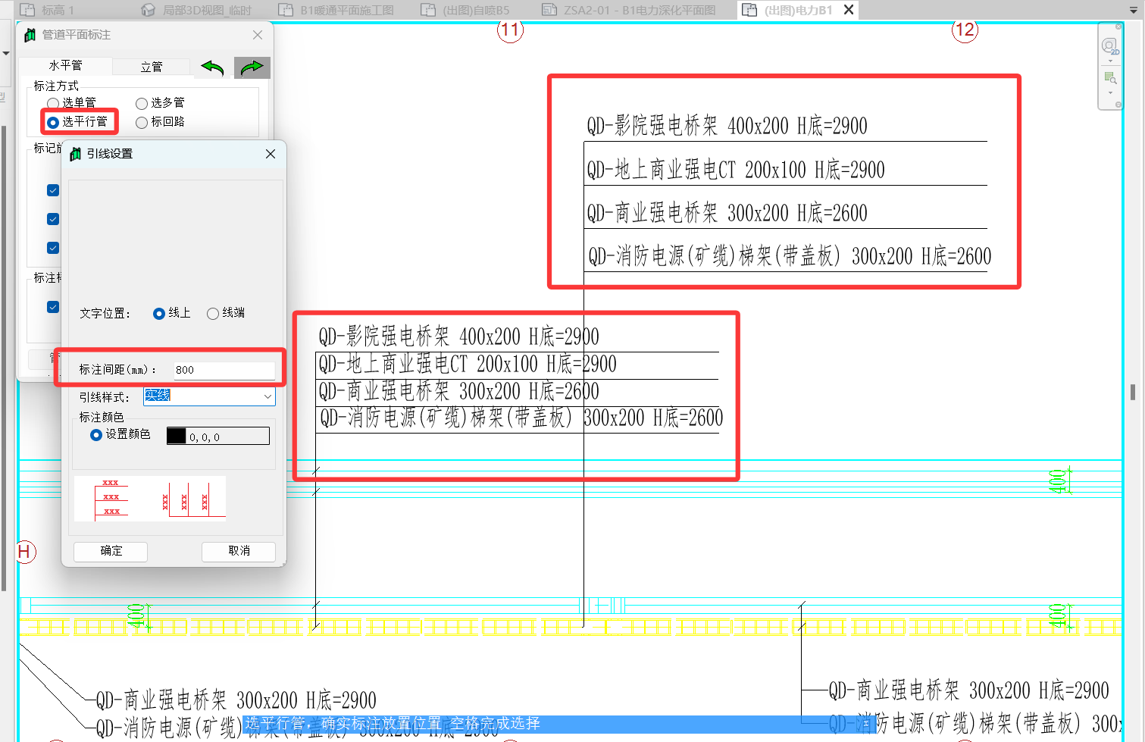Screen dimensions: 1145x742
Task: Click annotation QD-影院强电桥架 400x200 in upper group
Action: 727,126
